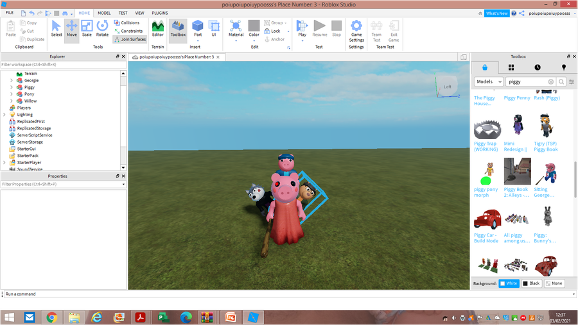Screen dimensions: 578x325
Task: Switch to the HOME ribbon tab
Action: [84, 13]
